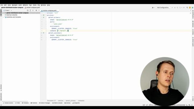Expand Scratches and Consoles node
194x109 pixels.
click(3, 17)
